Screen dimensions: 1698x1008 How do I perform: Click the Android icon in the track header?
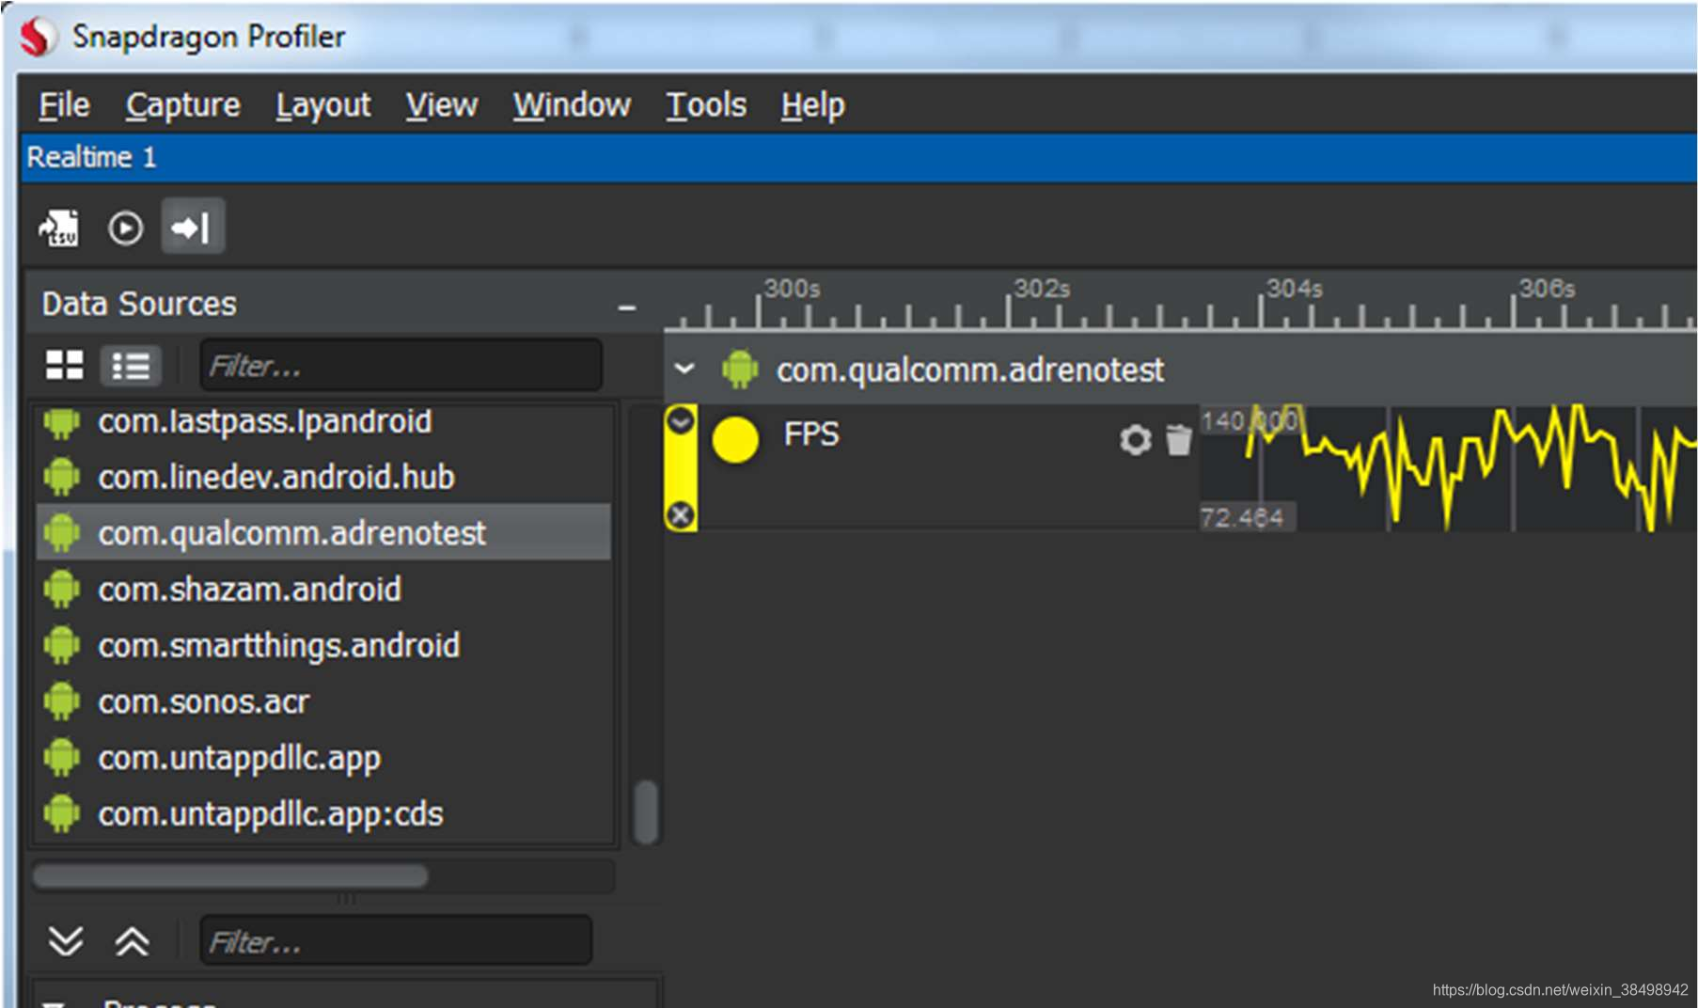pos(740,370)
